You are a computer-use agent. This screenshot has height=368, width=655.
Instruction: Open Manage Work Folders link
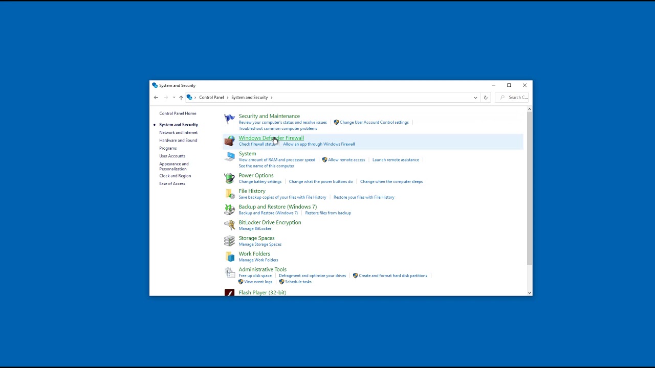258,260
